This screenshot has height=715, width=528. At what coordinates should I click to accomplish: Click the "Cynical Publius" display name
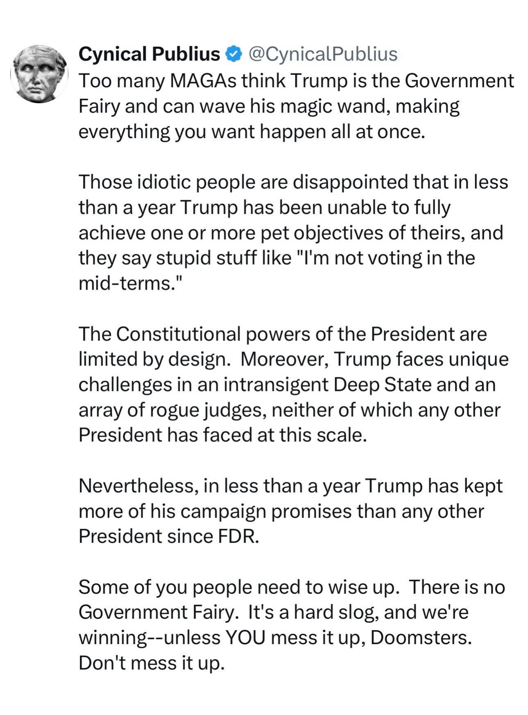(150, 54)
